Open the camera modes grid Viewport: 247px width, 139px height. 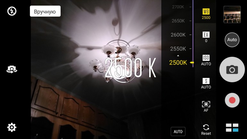tap(232, 128)
